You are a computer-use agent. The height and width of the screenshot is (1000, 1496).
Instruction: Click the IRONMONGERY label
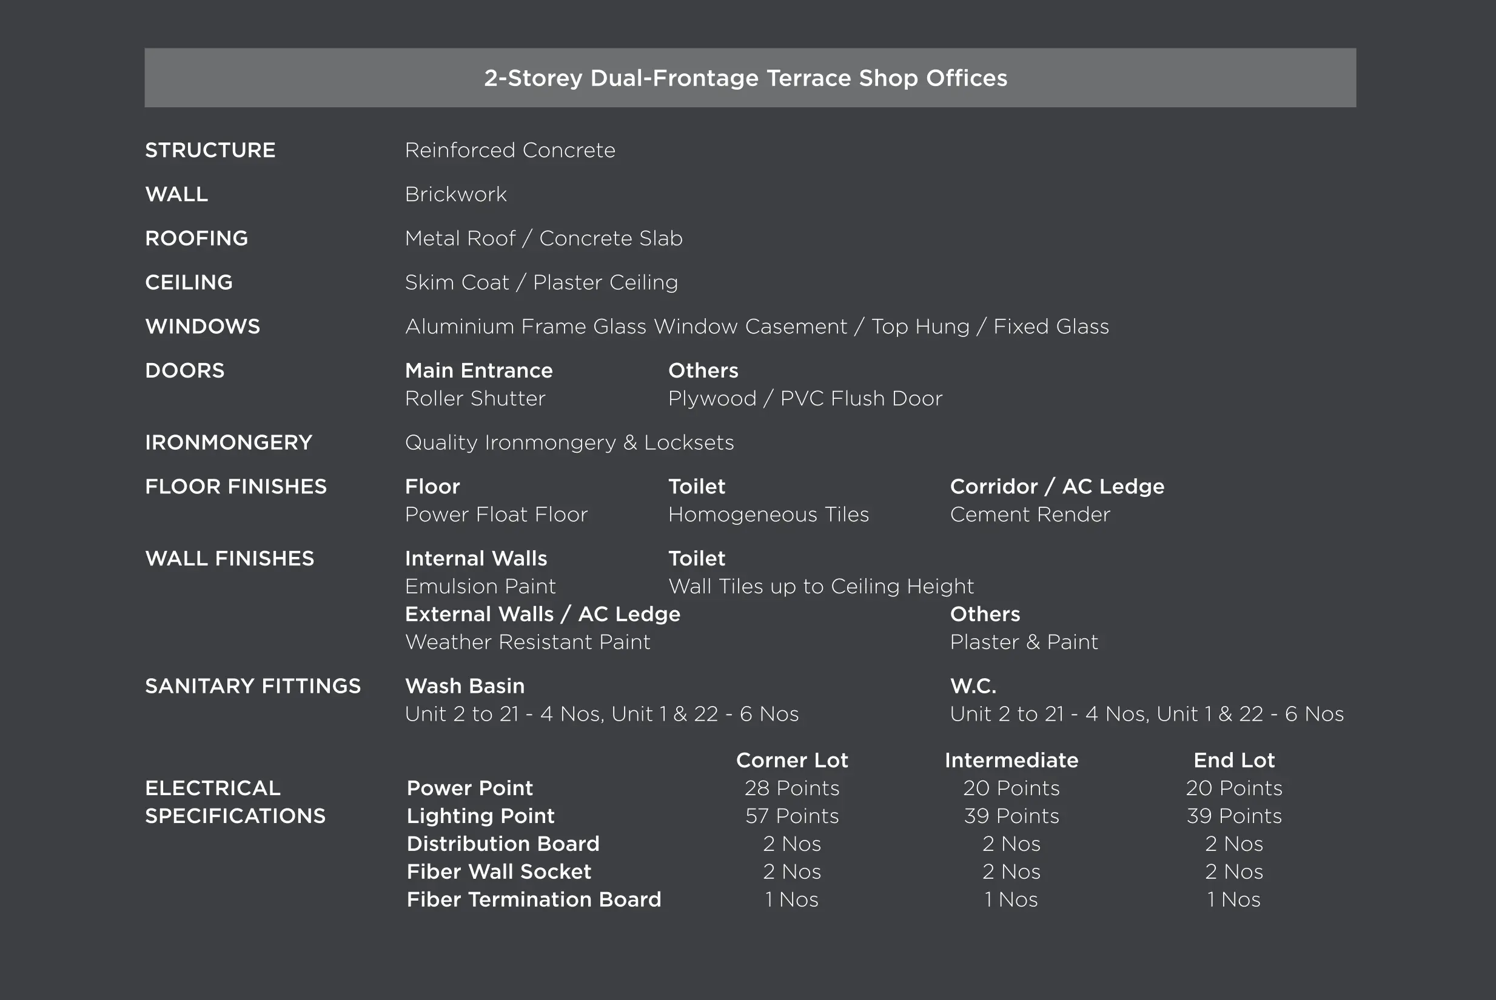229,442
